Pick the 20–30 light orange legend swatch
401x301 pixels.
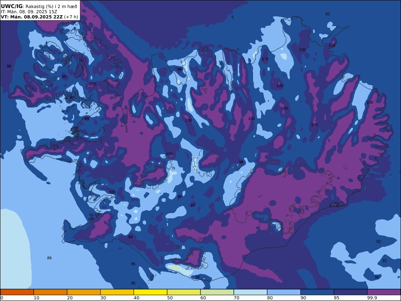tap(84, 292)
